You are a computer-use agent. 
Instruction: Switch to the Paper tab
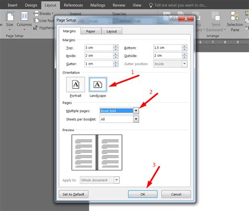91,31
